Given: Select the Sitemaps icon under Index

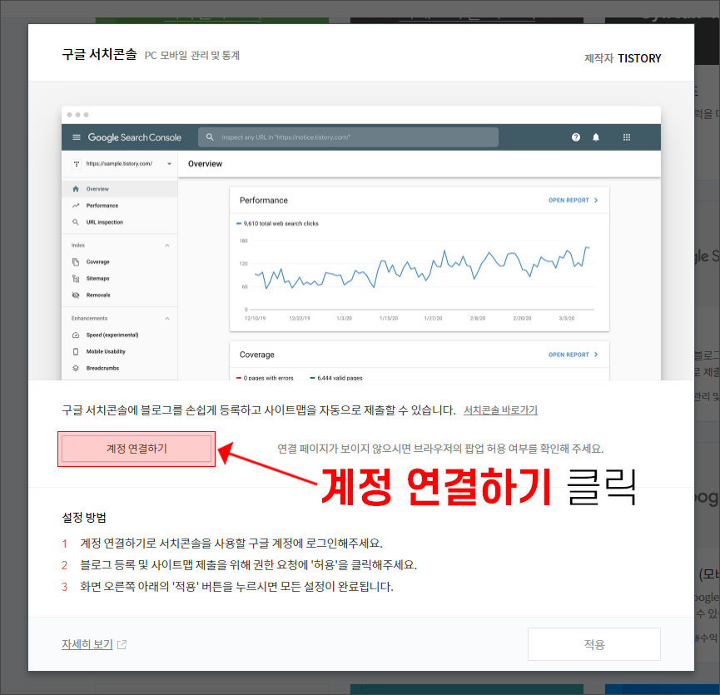Looking at the screenshot, I should tap(75, 278).
